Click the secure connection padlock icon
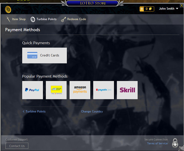 (175, 143)
